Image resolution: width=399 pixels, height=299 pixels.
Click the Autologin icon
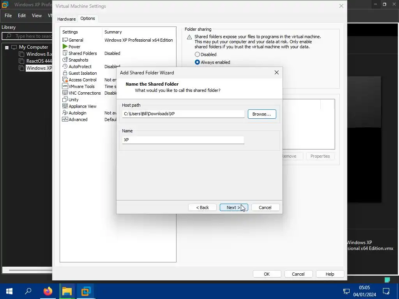coord(65,113)
